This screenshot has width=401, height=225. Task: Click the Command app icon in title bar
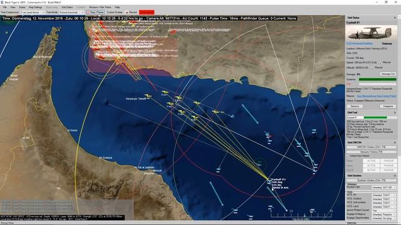click(x=2, y=2)
